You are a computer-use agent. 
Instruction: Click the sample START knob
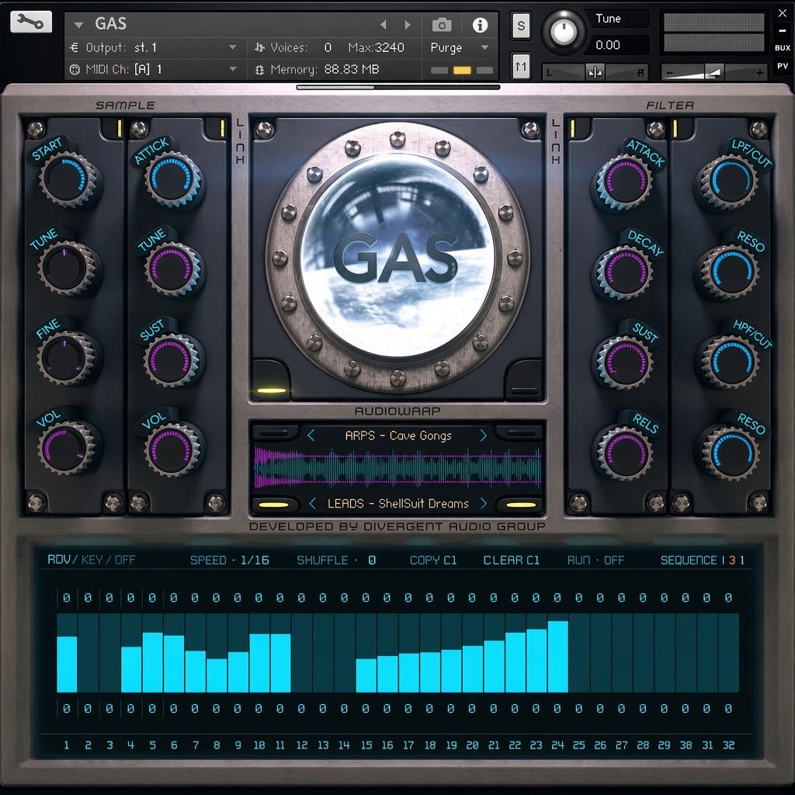69,179
